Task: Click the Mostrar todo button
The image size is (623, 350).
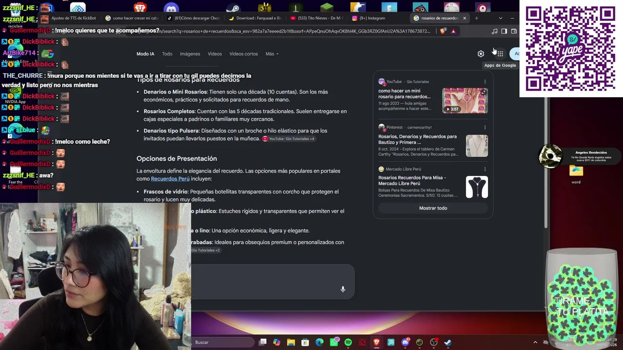Action: click(x=433, y=208)
